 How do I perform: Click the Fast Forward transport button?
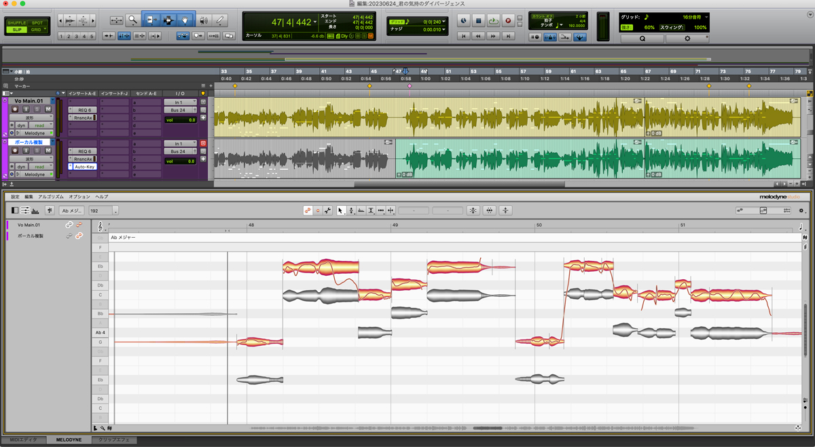pos(493,36)
